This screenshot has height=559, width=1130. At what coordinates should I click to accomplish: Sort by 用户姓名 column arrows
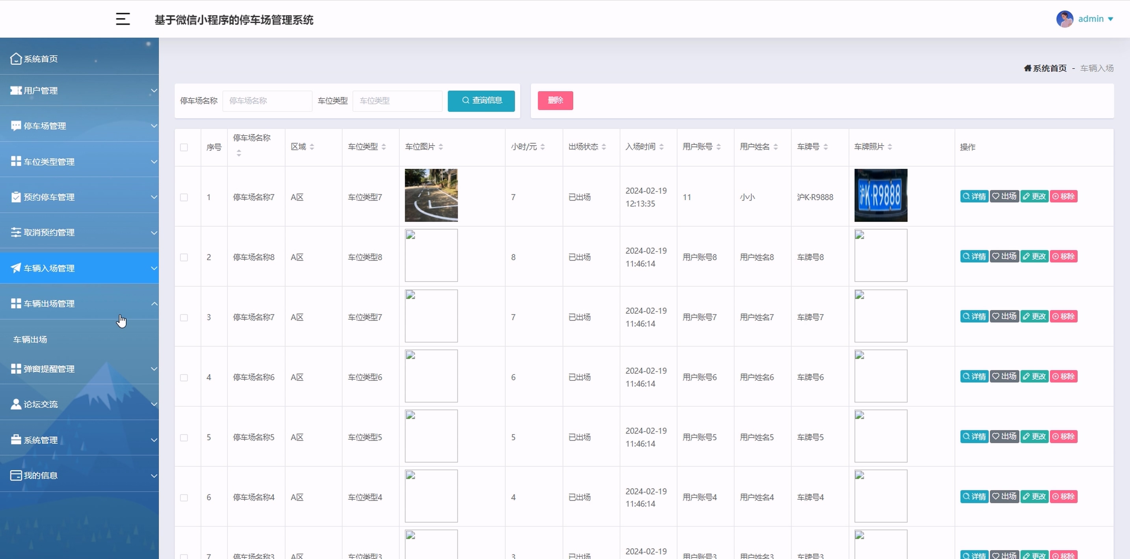coord(775,147)
